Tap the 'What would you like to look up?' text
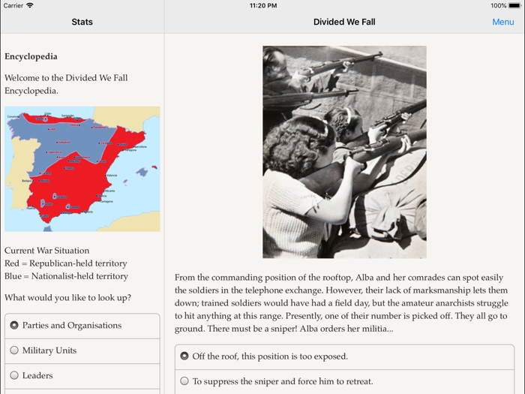 pos(67,298)
